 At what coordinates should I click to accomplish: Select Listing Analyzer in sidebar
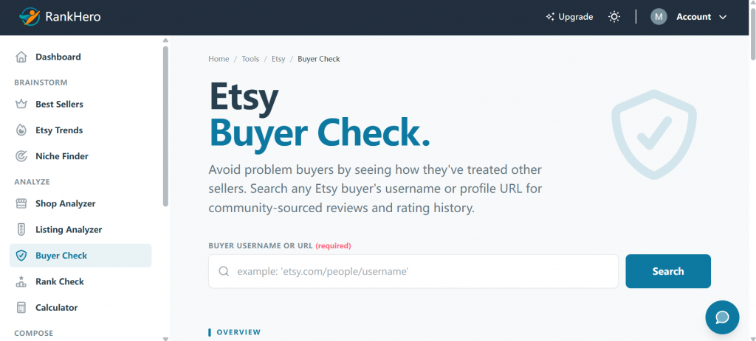tap(80, 229)
